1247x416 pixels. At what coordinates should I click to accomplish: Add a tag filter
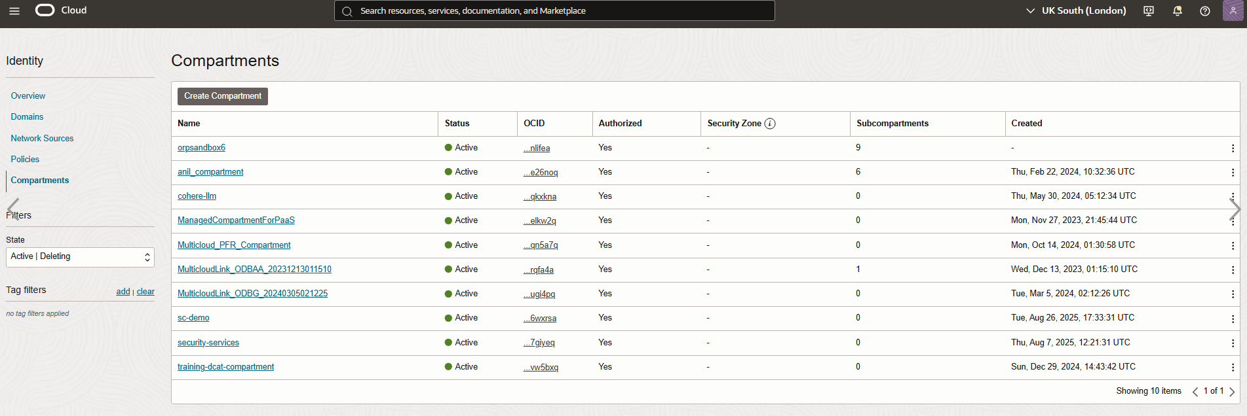[123, 292]
